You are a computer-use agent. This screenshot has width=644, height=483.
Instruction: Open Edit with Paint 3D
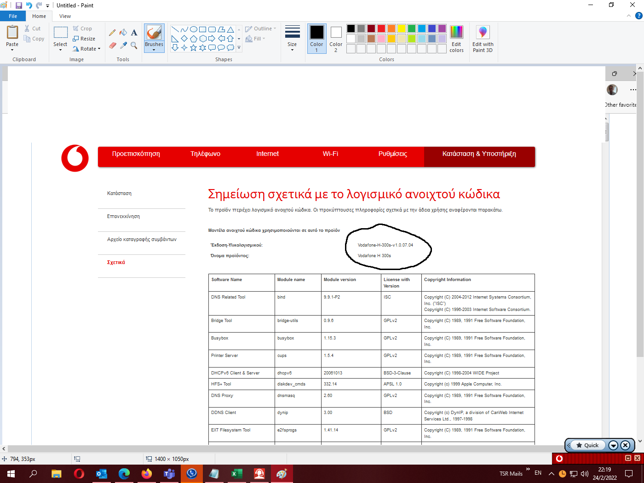click(483, 39)
